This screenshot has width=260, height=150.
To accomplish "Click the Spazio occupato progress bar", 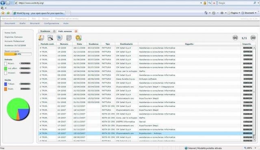I will pos(18,54).
